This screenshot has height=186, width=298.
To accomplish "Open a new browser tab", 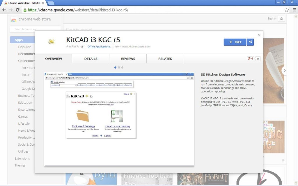I will pos(51,3).
